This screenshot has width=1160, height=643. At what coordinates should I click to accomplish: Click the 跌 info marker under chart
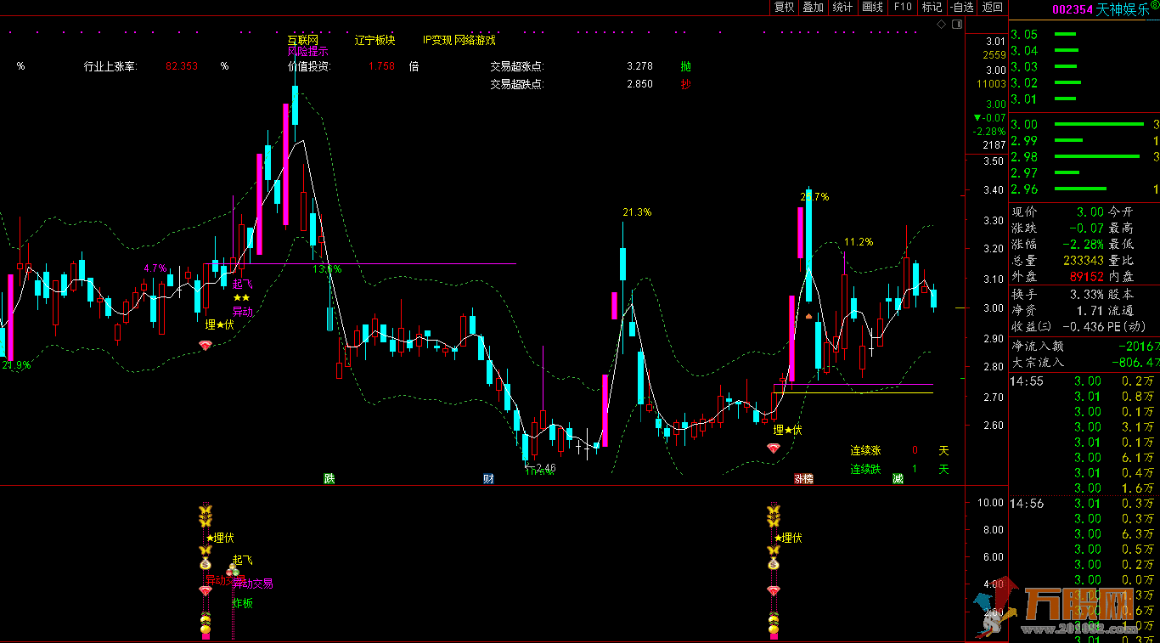[329, 478]
